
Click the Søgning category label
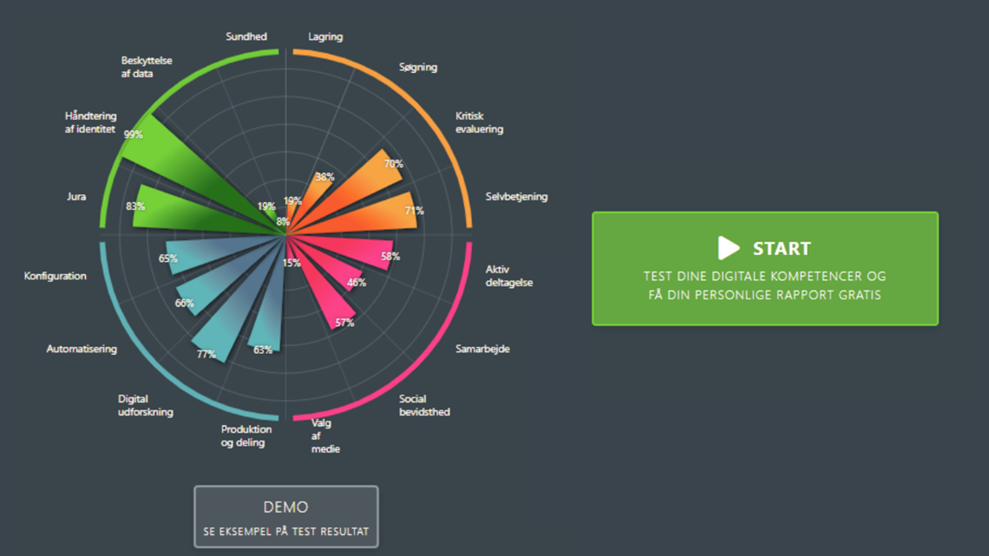[418, 68]
